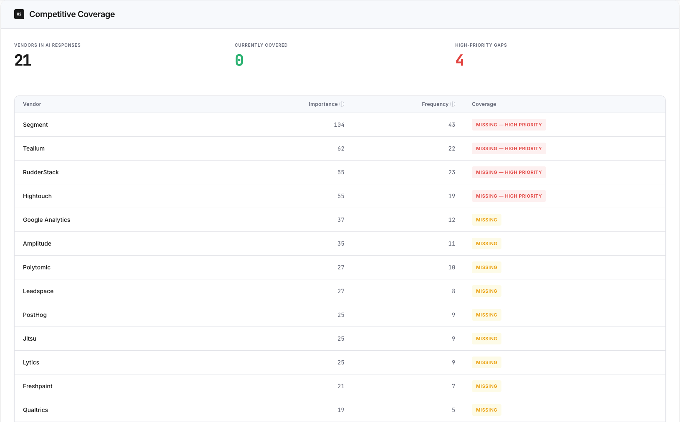Click the Lytics vendor name
This screenshot has height=422, width=680.
(31, 362)
